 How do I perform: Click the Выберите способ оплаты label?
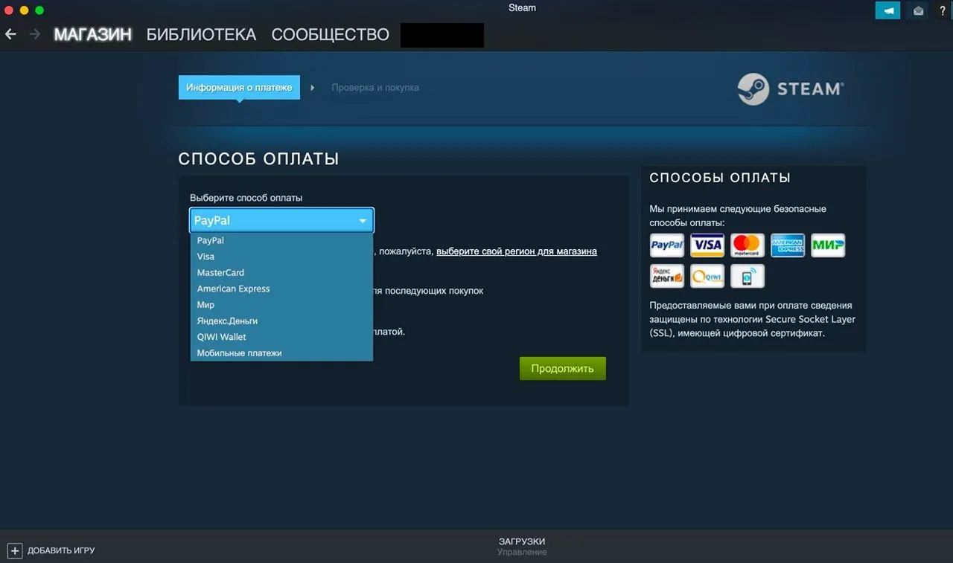coord(246,198)
